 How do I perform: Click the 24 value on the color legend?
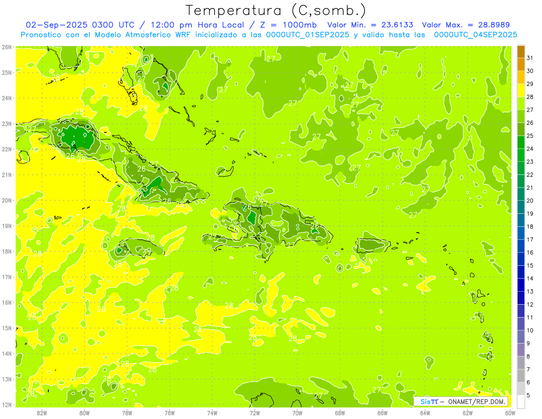click(x=530, y=149)
